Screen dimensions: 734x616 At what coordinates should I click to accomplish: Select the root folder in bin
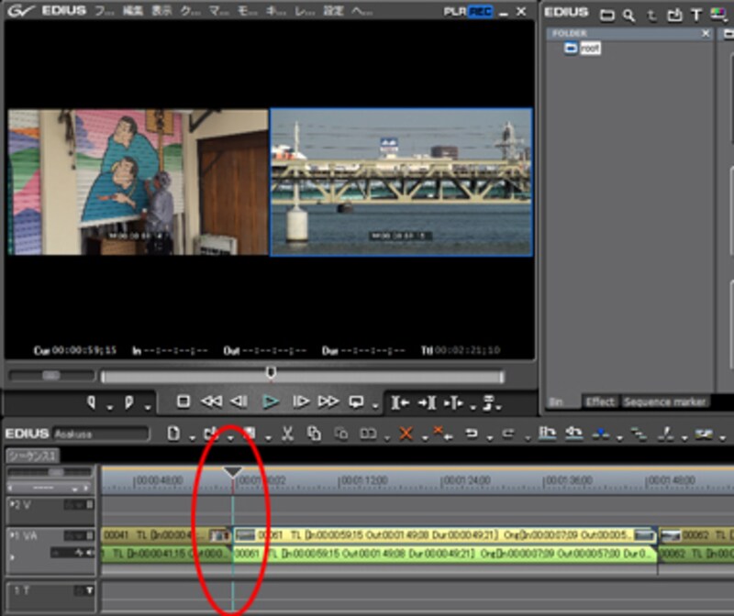590,48
